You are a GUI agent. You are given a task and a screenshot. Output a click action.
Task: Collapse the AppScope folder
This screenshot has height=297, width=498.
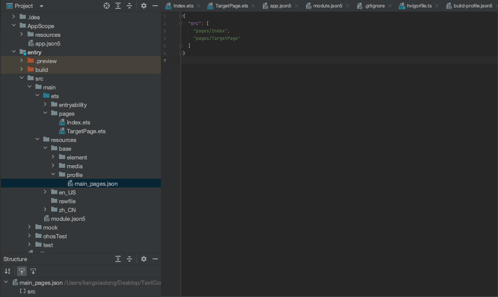click(x=14, y=26)
